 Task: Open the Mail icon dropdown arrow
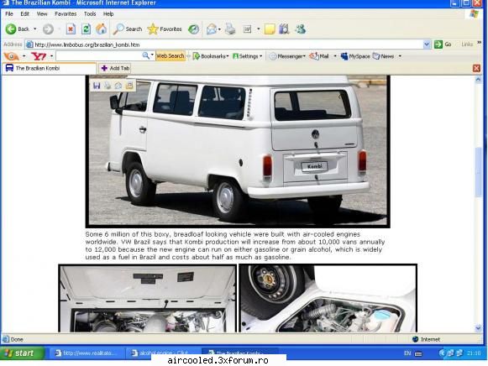point(219,29)
